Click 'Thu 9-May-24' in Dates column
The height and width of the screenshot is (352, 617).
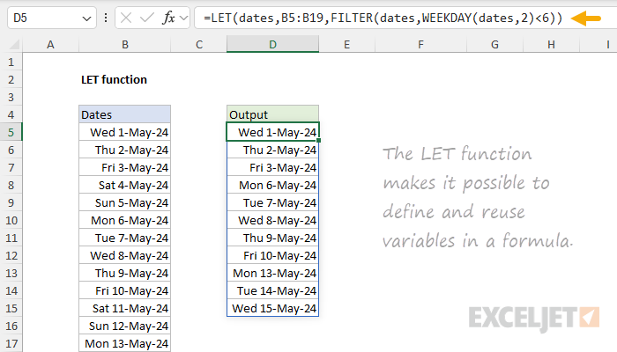coord(125,273)
